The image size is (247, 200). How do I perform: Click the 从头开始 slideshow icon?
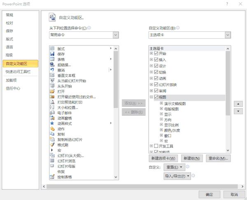[x=52, y=86]
